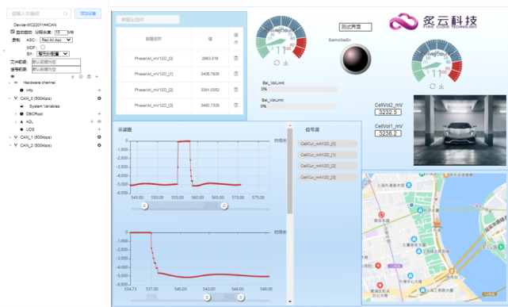Open settings gear for CAN_1 (500kbps)
Screen dimensions: 508x307
[x=99, y=137]
